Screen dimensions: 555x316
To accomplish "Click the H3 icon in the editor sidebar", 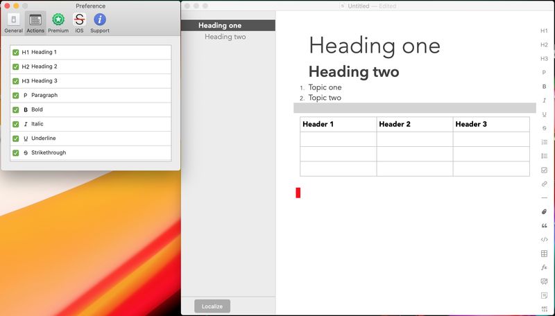I will pyautogui.click(x=544, y=59).
